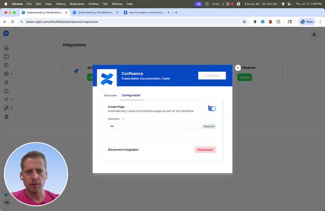The width and height of the screenshot is (325, 211).
Task: Open the Apple menu
Action: tap(6, 4)
